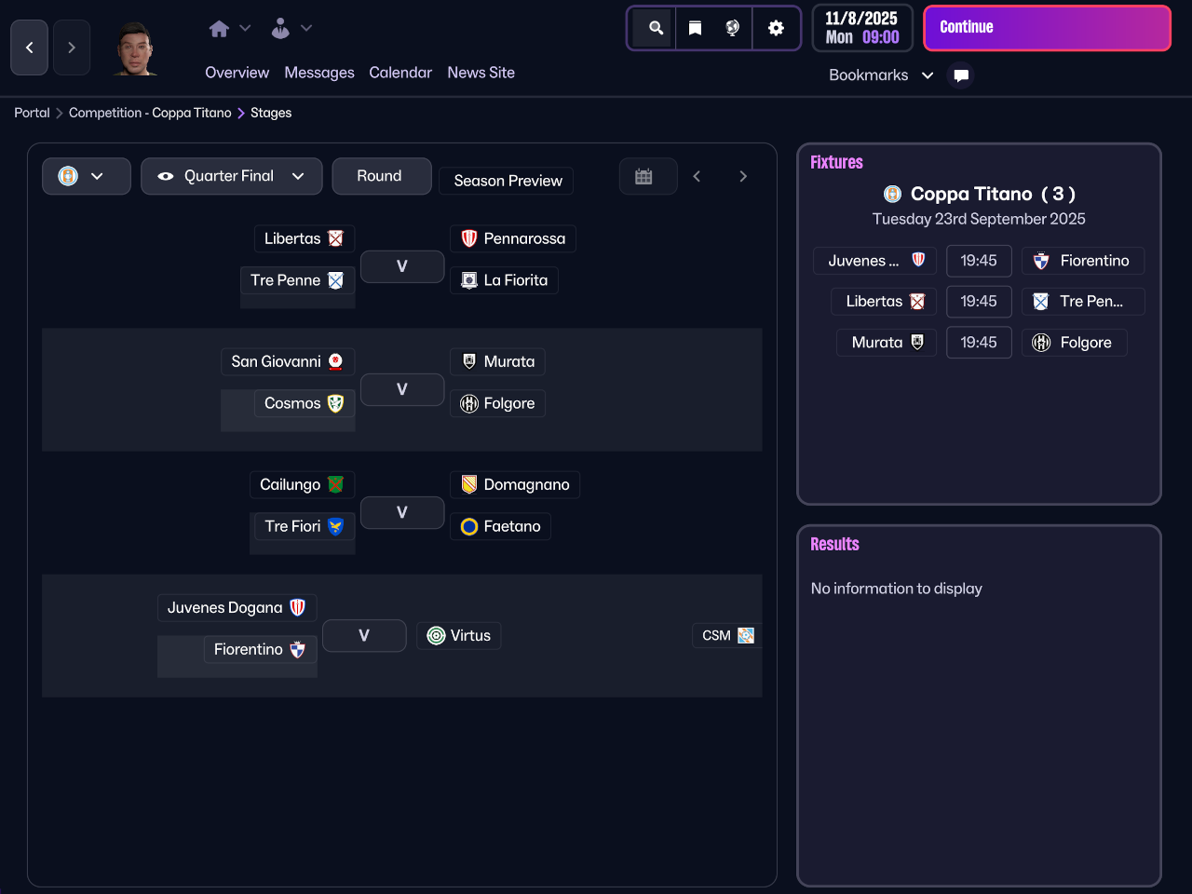Open the Season Preview tab
Screen dimensions: 1192x894
[x=508, y=181]
